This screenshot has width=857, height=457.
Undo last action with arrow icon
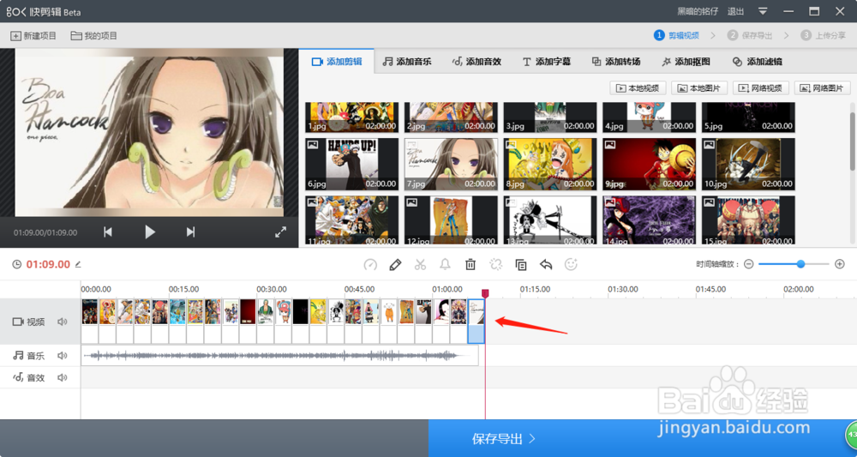click(x=546, y=265)
